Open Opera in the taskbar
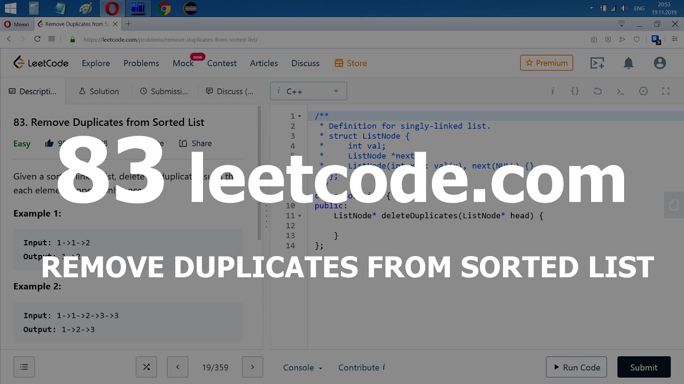The width and height of the screenshot is (684, 384). click(x=112, y=8)
